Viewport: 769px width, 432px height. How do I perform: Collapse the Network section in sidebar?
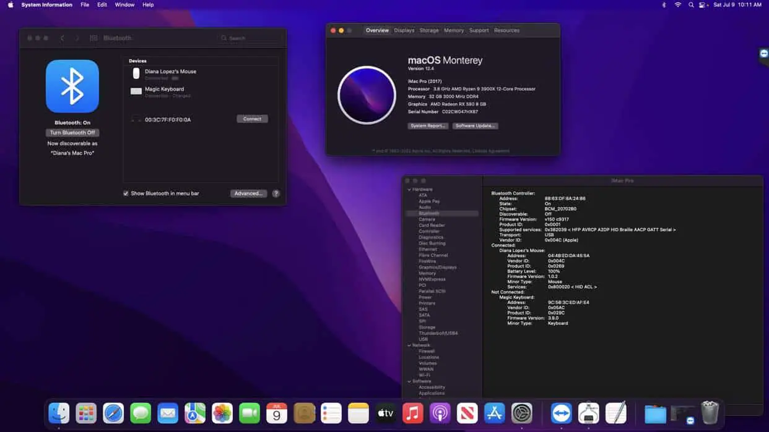pyautogui.click(x=409, y=345)
